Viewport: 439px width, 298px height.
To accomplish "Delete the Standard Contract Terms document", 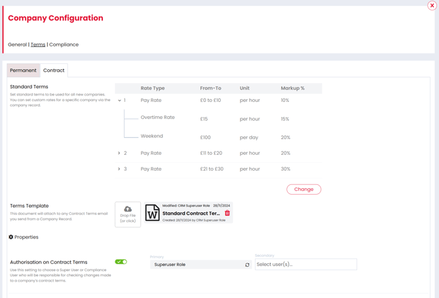I will (227, 213).
